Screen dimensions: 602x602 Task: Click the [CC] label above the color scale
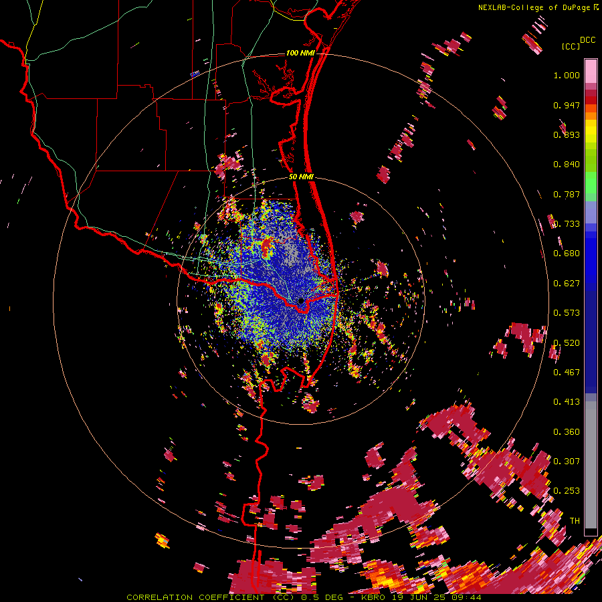point(571,46)
